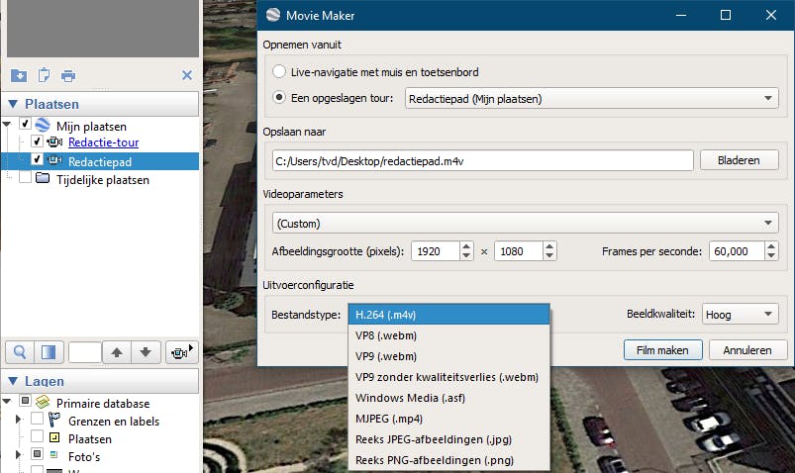Decrease image height with down stepper
The image size is (795, 473).
(x=549, y=256)
